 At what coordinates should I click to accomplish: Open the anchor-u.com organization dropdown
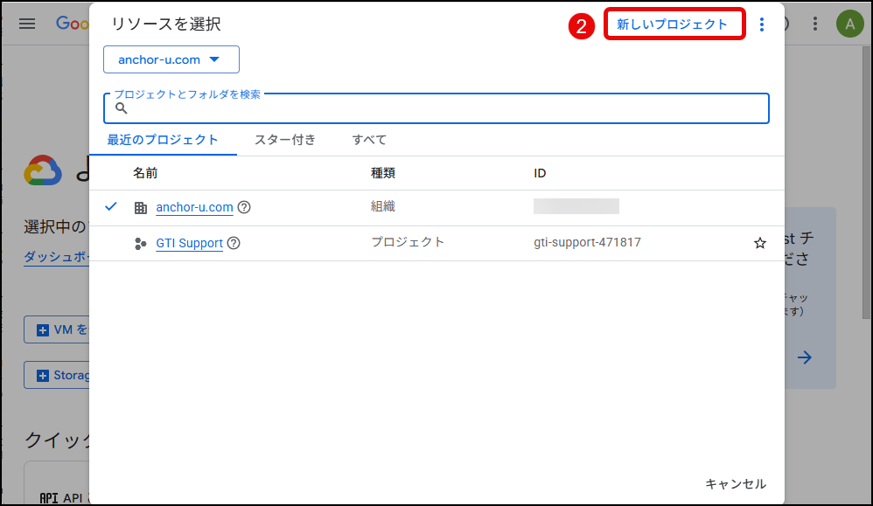pyautogui.click(x=171, y=60)
